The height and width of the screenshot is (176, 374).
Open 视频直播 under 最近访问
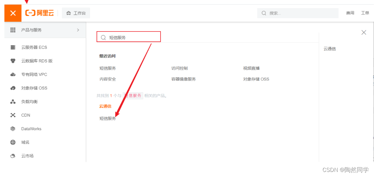click(x=251, y=68)
